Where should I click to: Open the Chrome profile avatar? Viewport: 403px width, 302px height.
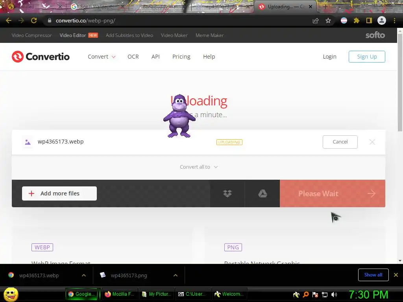point(382,20)
